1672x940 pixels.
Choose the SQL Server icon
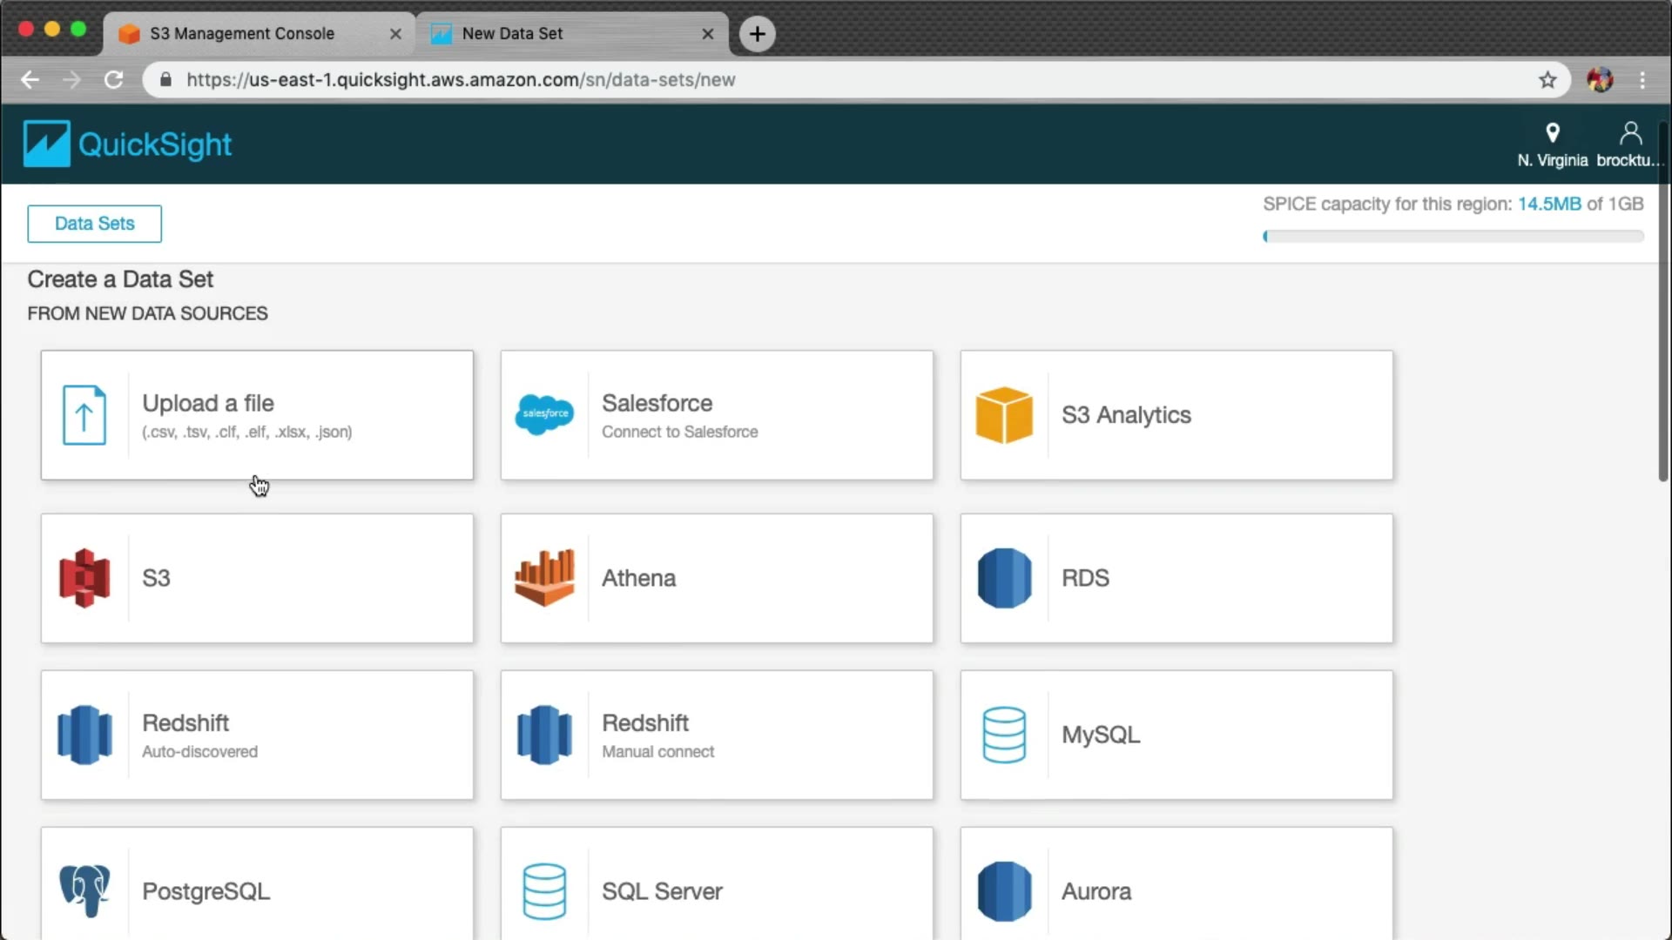(544, 890)
